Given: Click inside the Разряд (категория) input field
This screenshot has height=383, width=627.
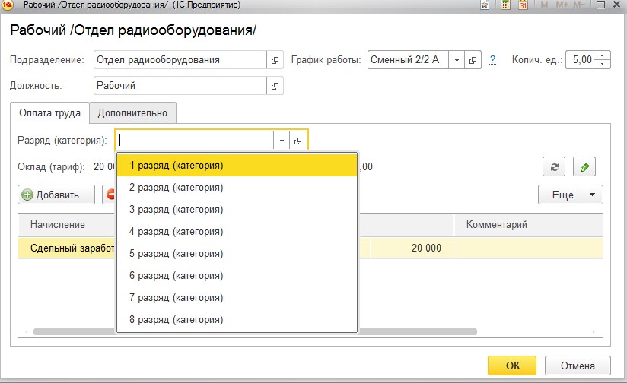Looking at the screenshot, I should pos(195,141).
